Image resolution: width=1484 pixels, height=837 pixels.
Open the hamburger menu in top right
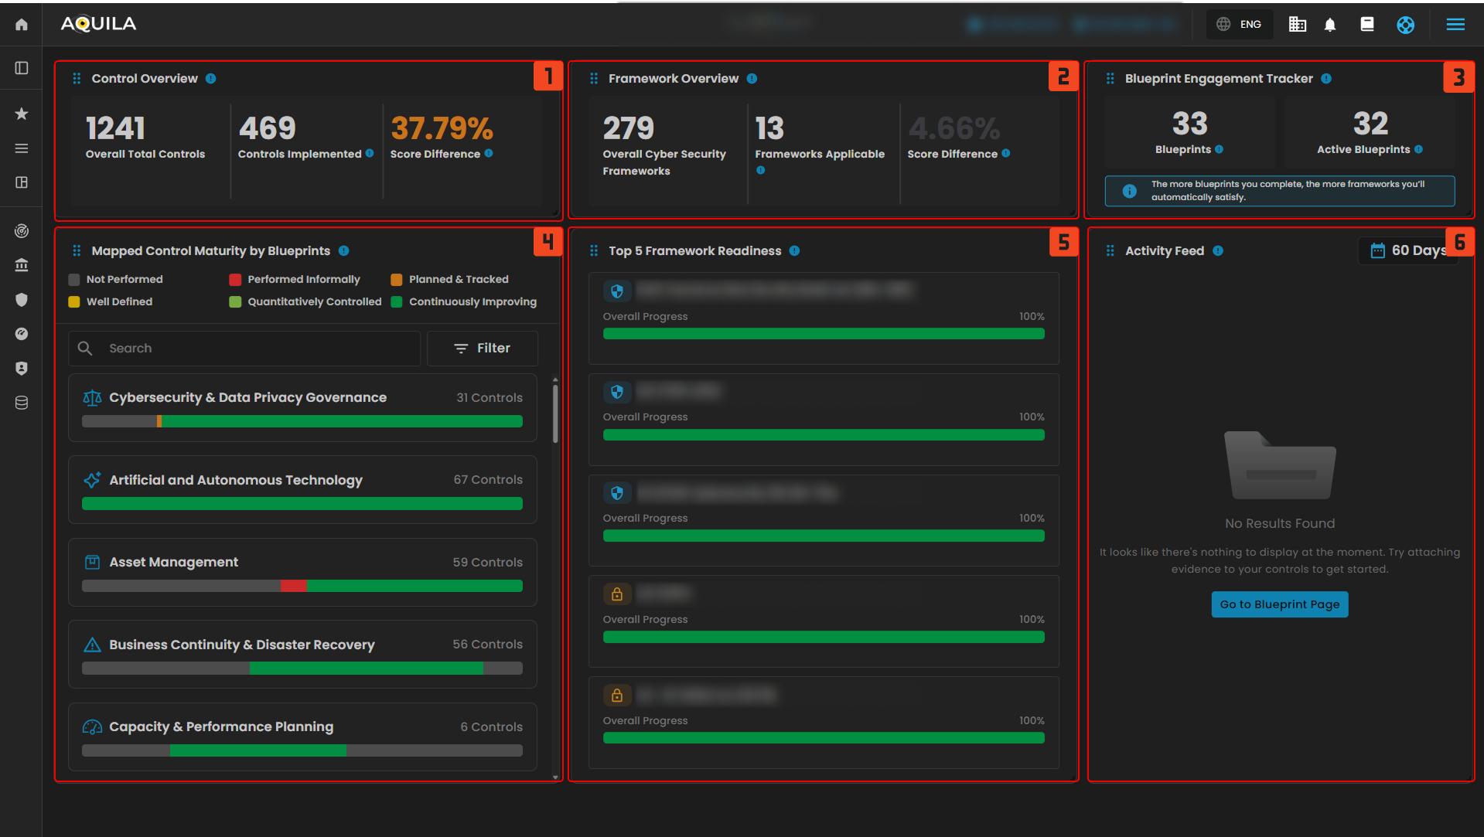[1455, 25]
